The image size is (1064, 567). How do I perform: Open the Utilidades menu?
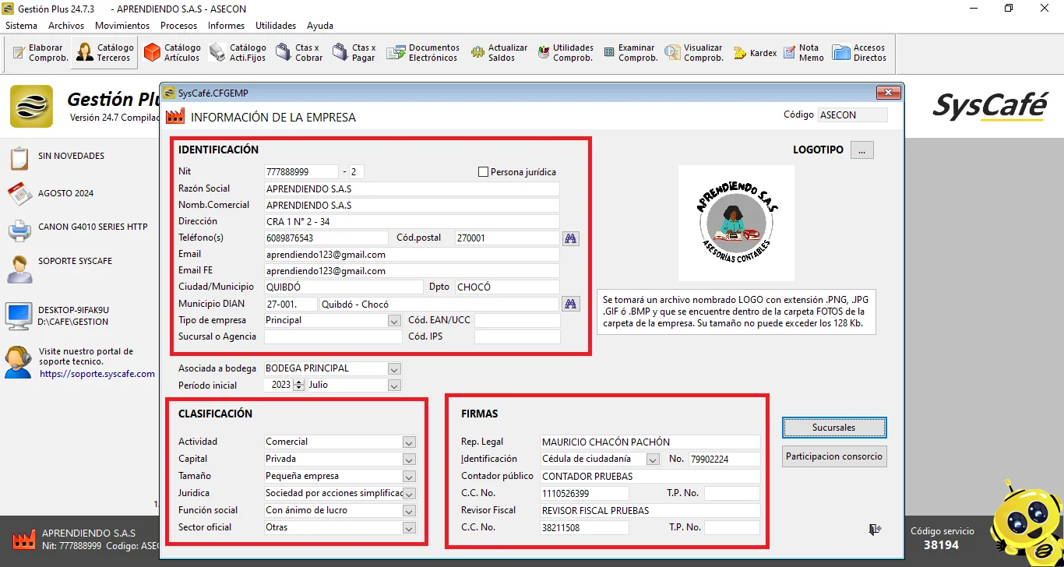[276, 26]
